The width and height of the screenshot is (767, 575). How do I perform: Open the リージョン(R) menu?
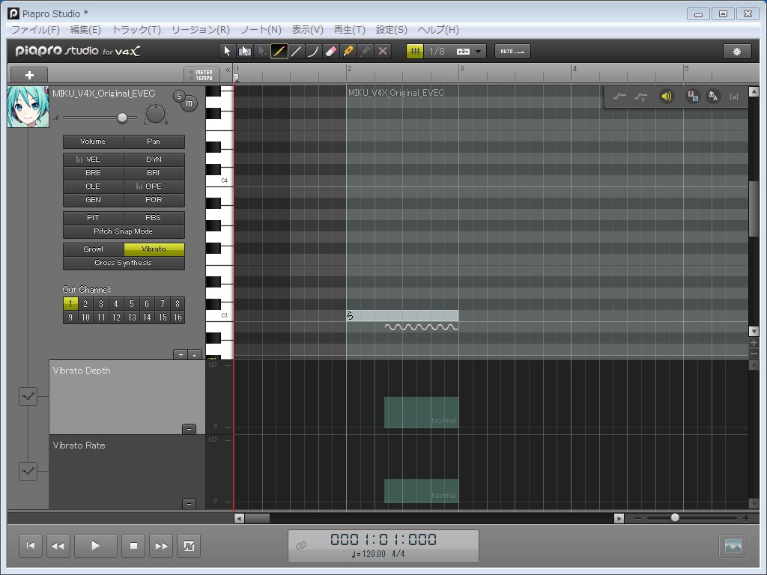(201, 30)
